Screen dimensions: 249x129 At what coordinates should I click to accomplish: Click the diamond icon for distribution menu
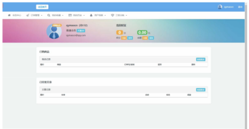(x=112, y=15)
